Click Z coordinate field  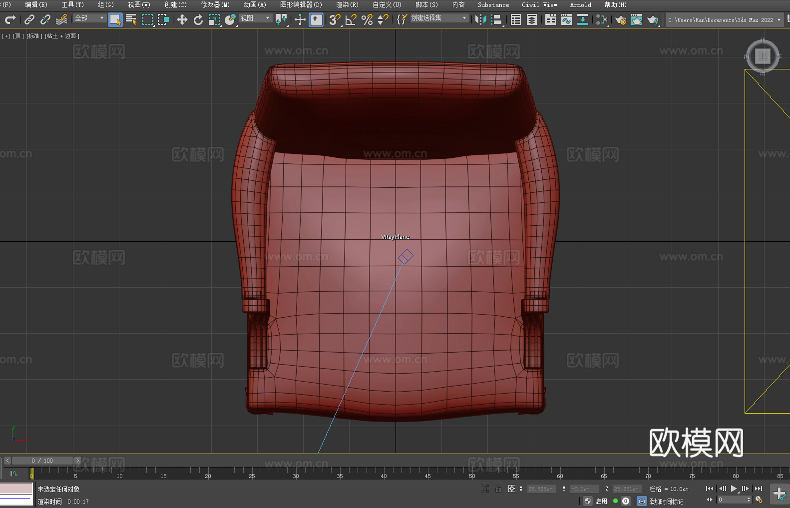click(x=627, y=489)
